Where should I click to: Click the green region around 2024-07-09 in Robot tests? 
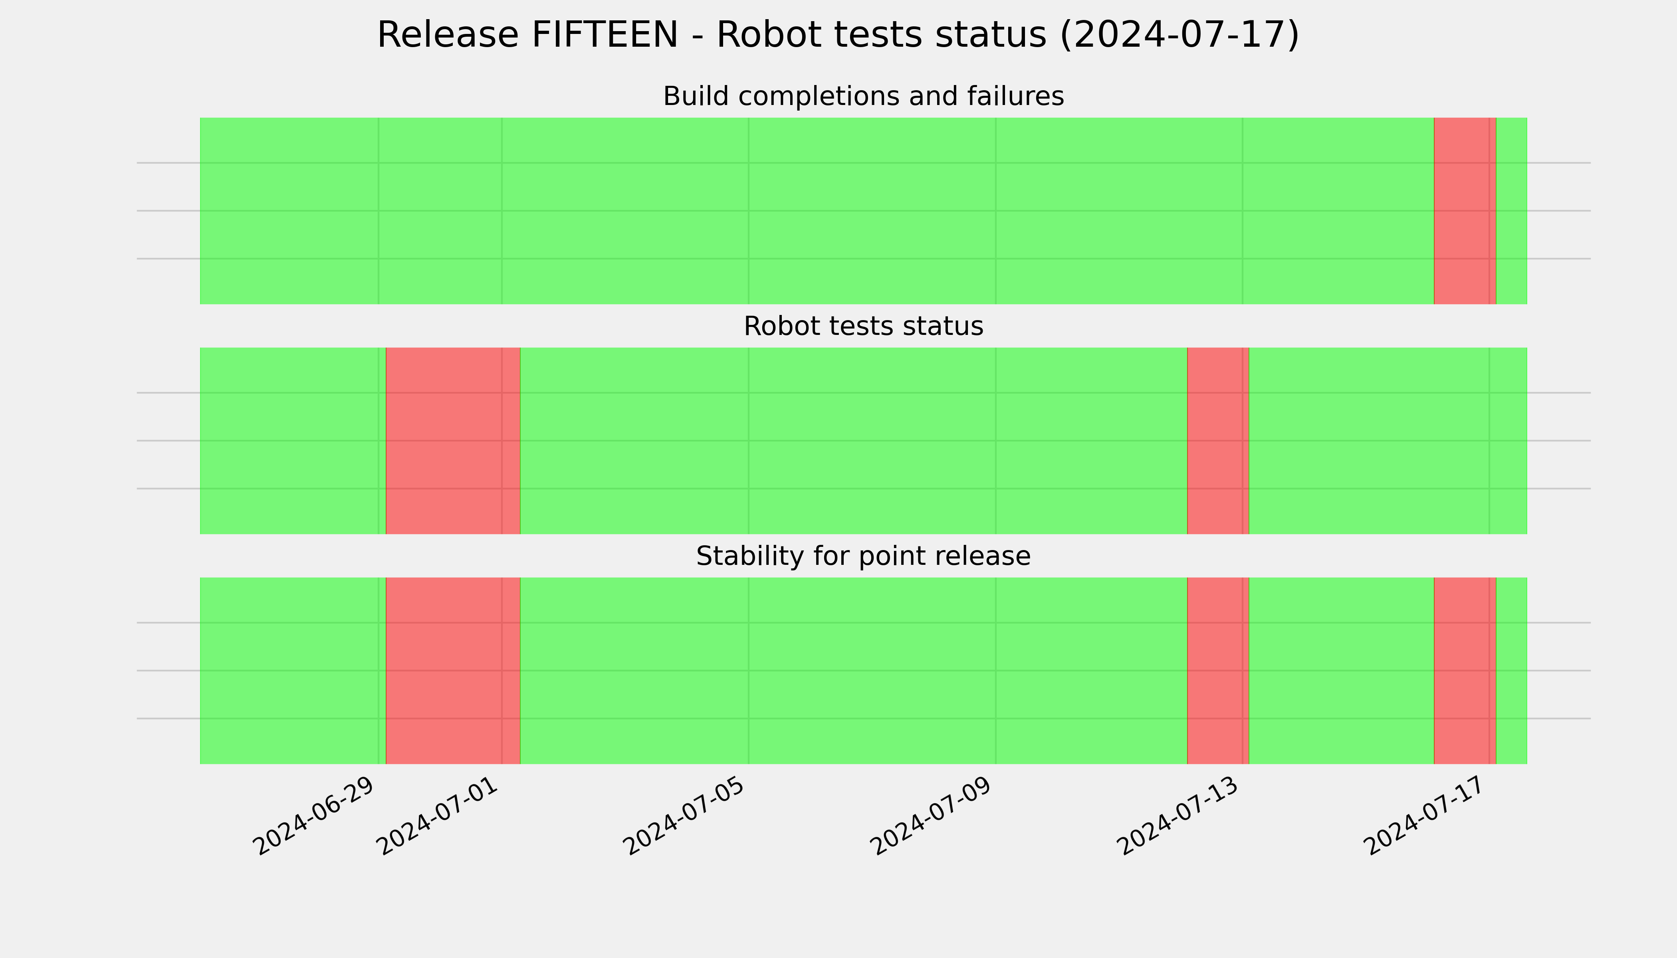(854, 441)
